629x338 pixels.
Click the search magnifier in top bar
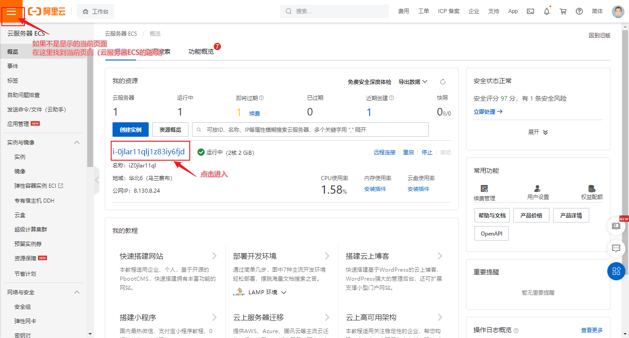tap(288, 11)
